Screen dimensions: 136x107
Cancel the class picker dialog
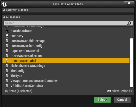tap(122, 100)
